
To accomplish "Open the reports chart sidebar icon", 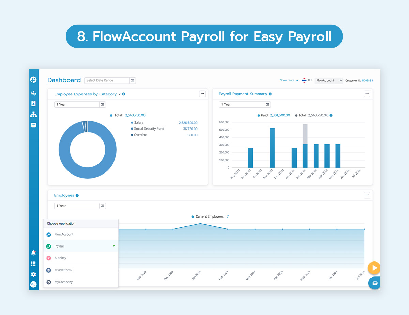I will pos(33,125).
